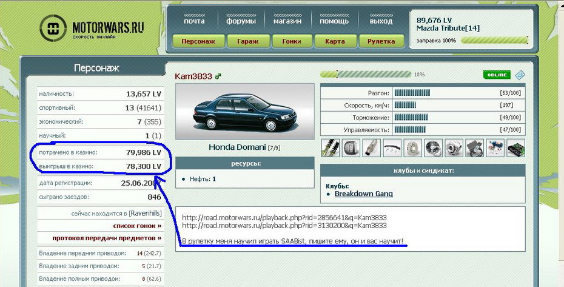This screenshot has height=287, width=564.
Task: Click the MotorWars.ru logo
Action: pyautogui.click(x=92, y=28)
